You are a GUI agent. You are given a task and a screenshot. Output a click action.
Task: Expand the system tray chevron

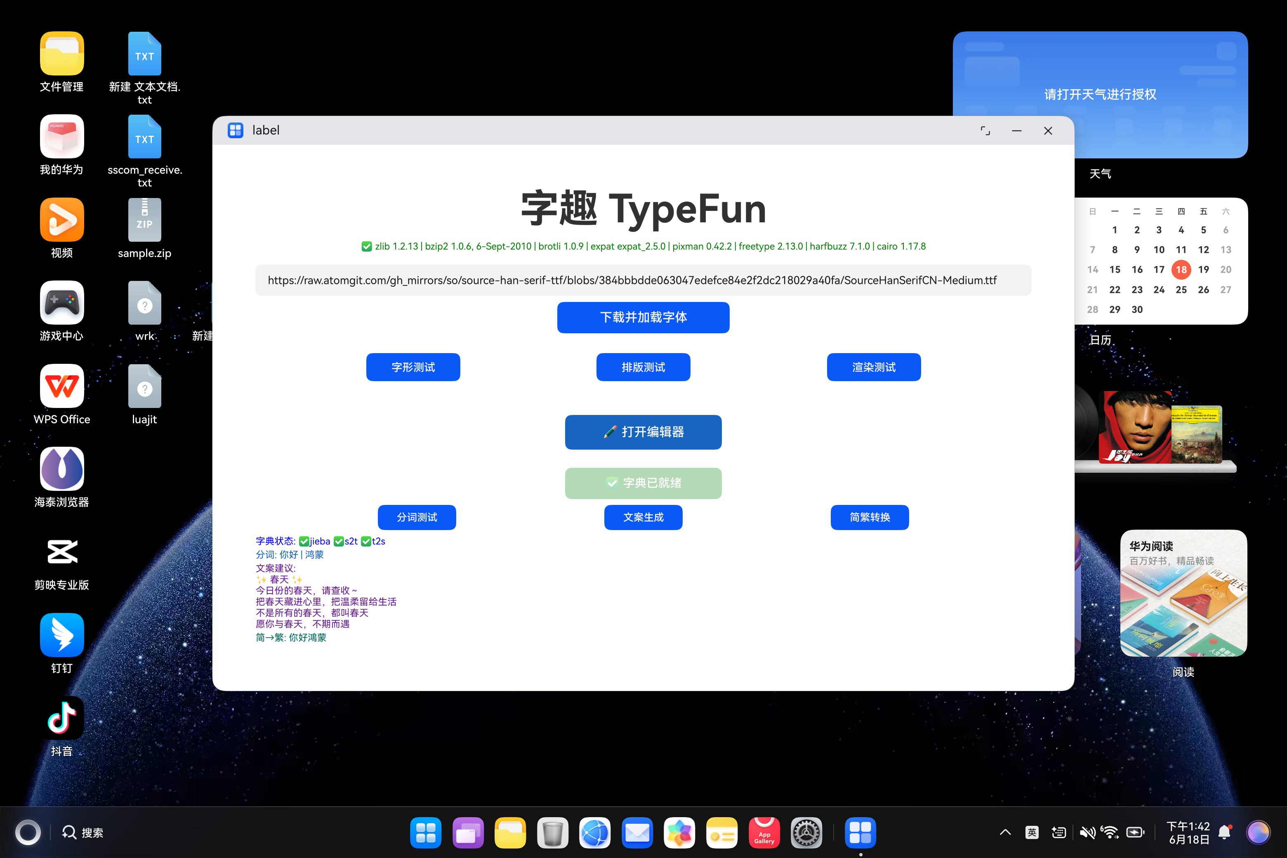coord(1005,833)
